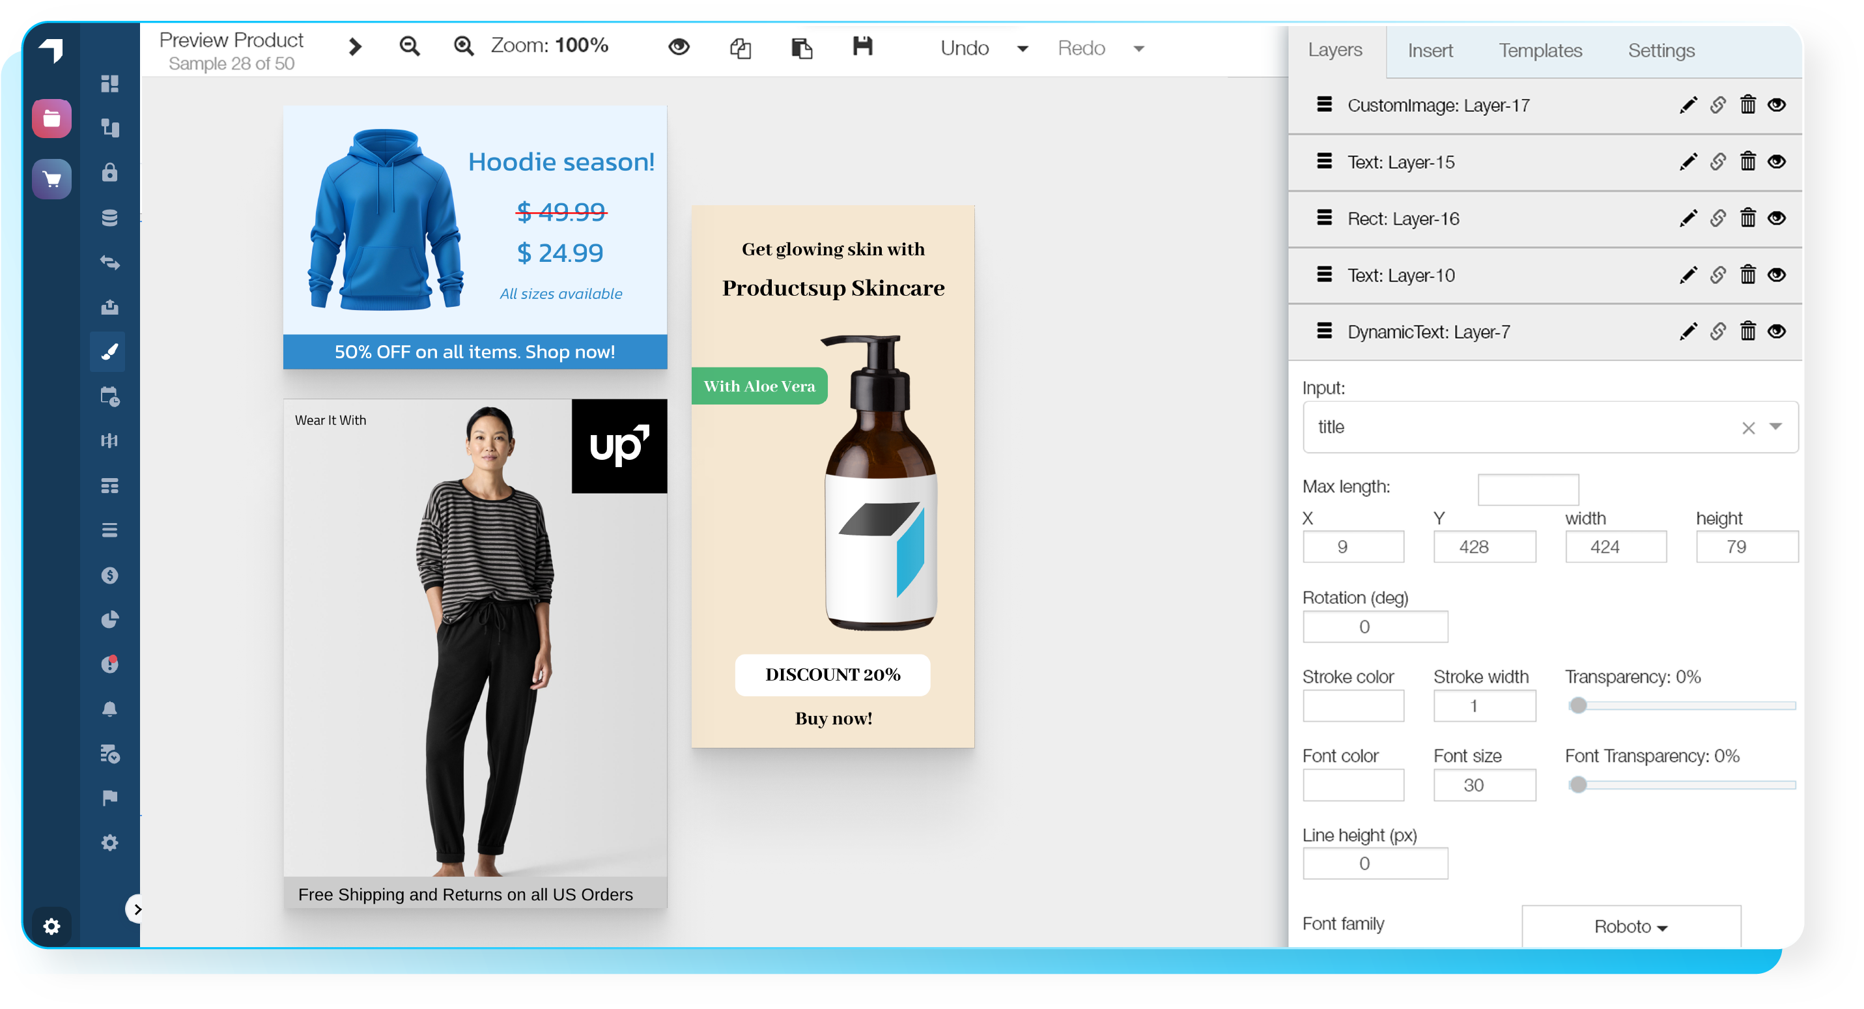Toggle visibility of DynamicText: Layer-7
1864x1009 pixels.
[x=1777, y=332]
